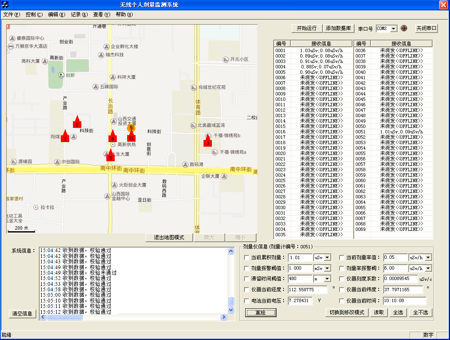Click red map marker number 51
This screenshot has width=450, height=340.
point(131,135)
